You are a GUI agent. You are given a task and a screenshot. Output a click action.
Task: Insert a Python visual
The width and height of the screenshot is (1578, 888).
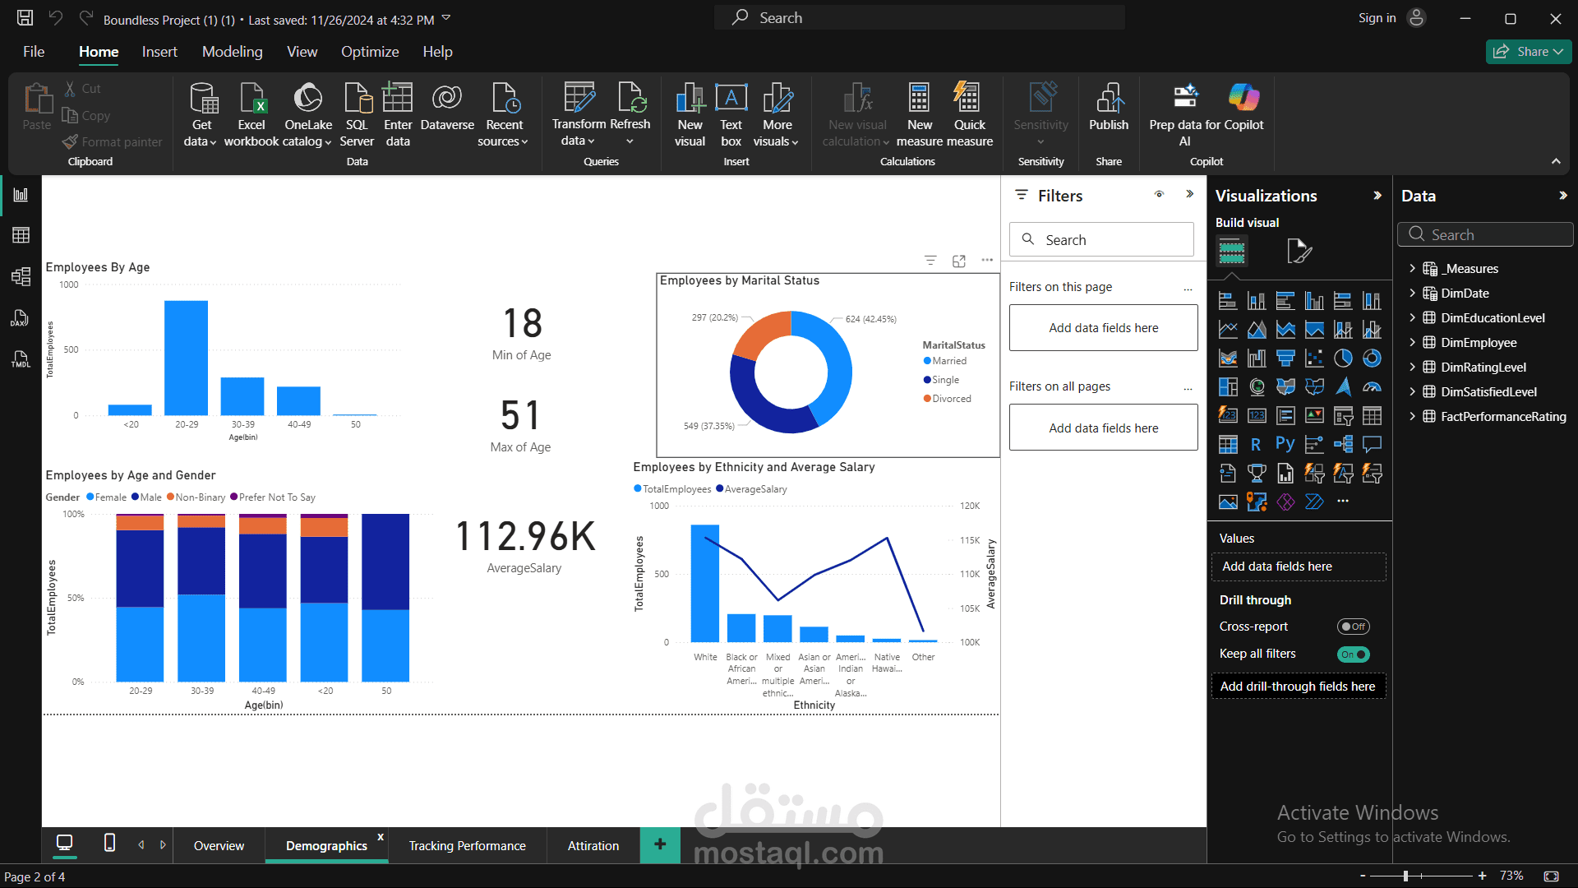click(x=1285, y=444)
